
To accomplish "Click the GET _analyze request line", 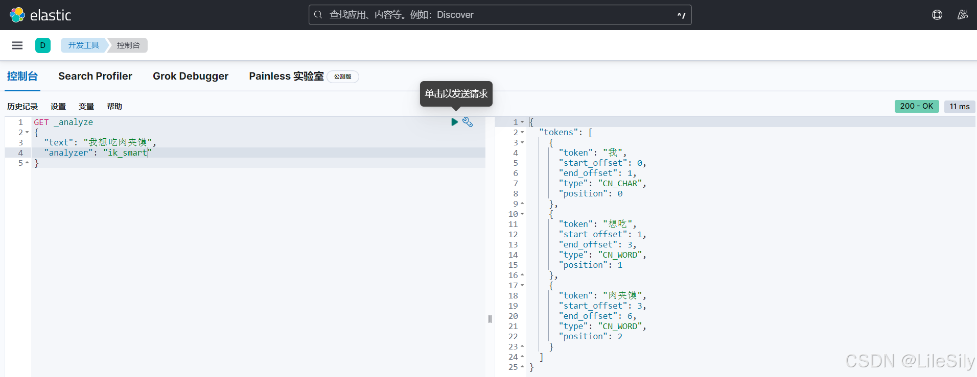I will (63, 122).
